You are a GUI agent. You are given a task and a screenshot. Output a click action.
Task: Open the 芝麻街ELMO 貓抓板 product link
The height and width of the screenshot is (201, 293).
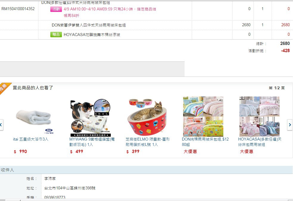tap(148, 142)
